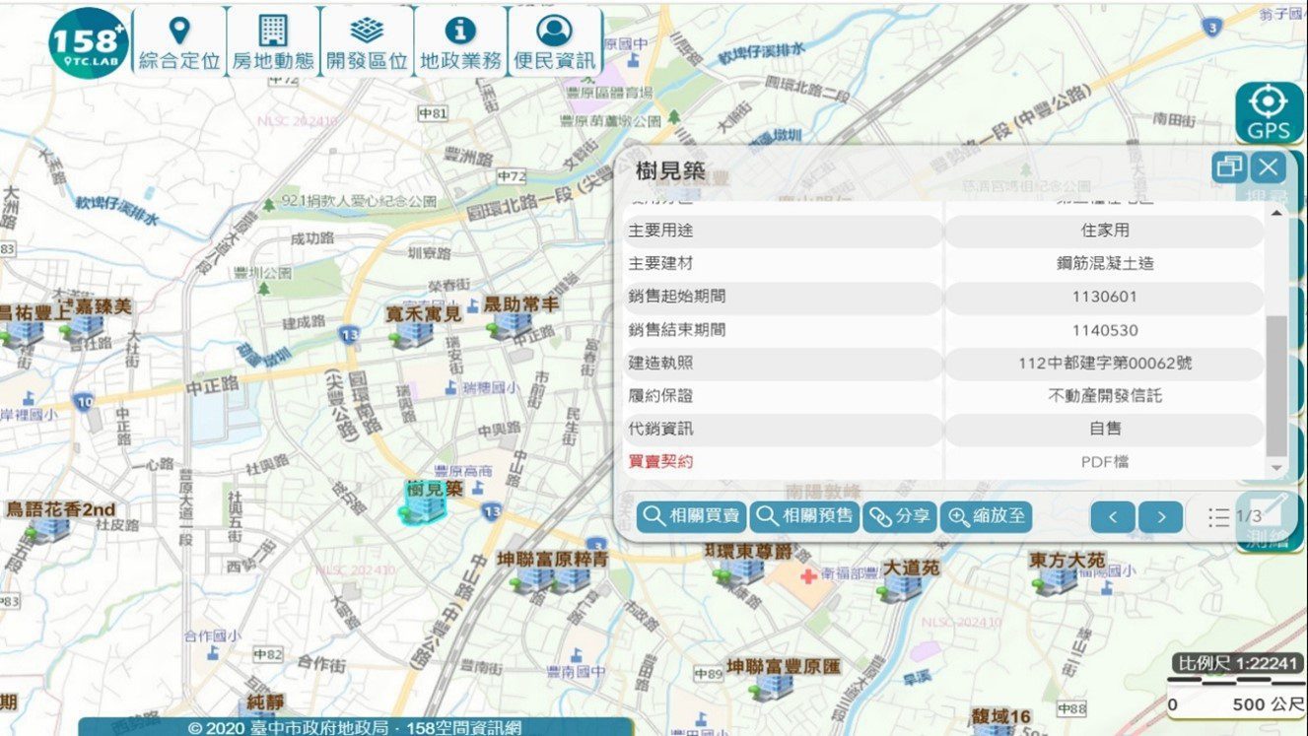Open the 便民資訊 menu
The width and height of the screenshot is (1308, 736).
click(x=555, y=41)
